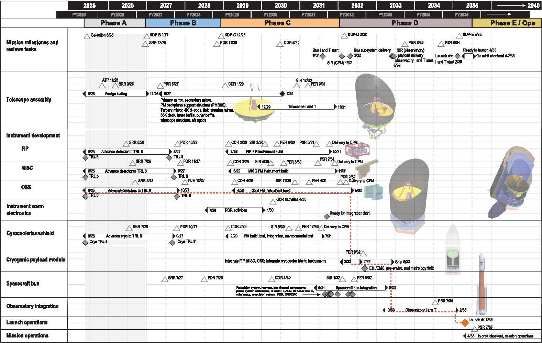This screenshot has height=343, width=542.
Task: Click the orange Launch 4/13/35 diamond
Action: (x=465, y=323)
